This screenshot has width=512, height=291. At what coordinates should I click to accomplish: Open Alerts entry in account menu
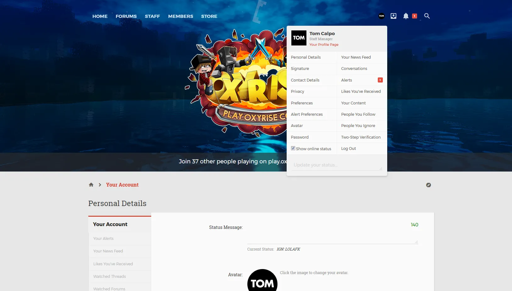pos(362,80)
